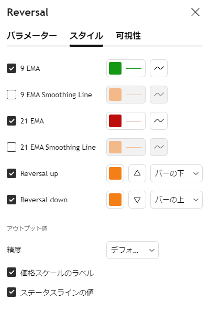Change the Reversal down triangle shape icon
The height and width of the screenshot is (311, 209).
pos(137,200)
